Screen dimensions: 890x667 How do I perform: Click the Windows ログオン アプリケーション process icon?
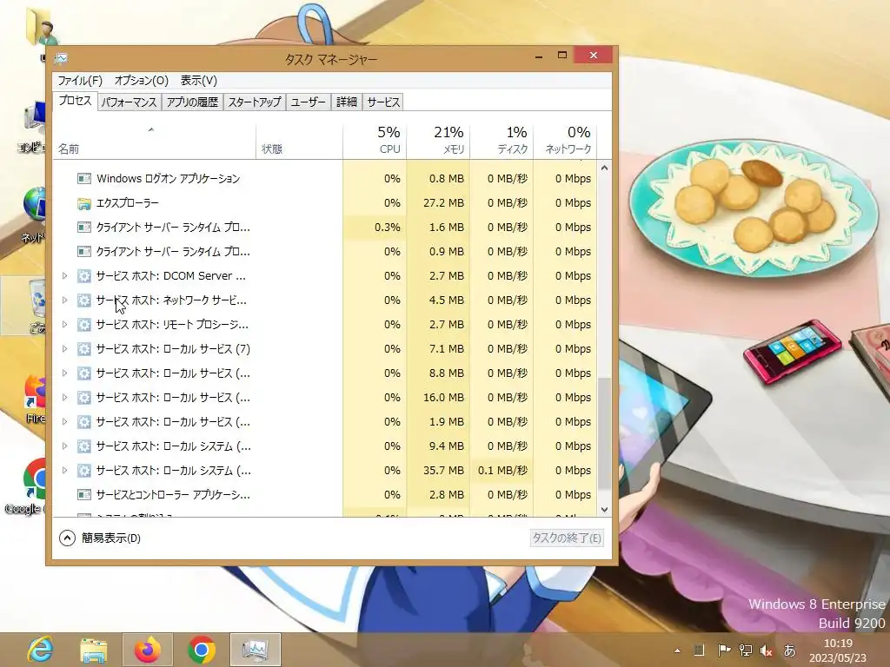84,179
